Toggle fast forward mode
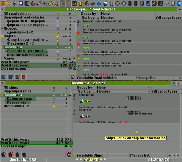Screen dimensions: 182x162 click(x=9, y=3)
